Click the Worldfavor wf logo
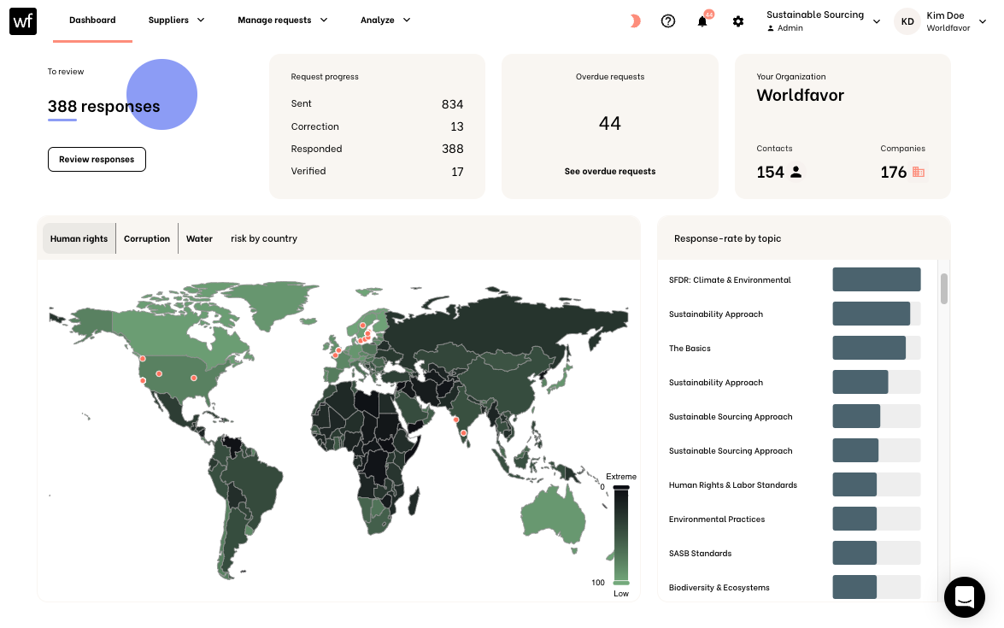The width and height of the screenshot is (1004, 628). click(x=22, y=21)
